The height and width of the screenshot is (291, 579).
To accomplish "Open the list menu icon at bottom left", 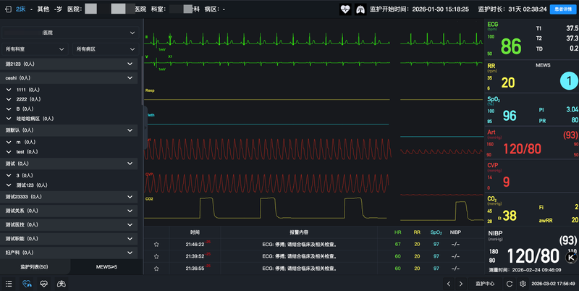I will [x=9, y=283].
